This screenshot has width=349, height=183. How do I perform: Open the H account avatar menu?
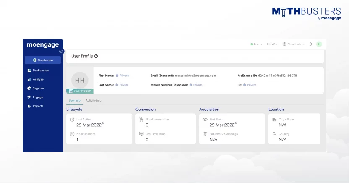coord(319,44)
